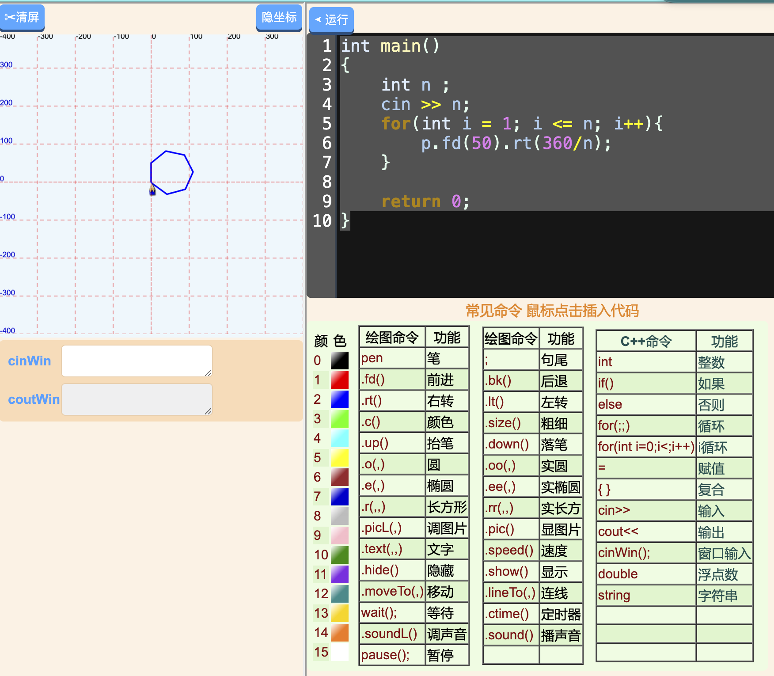Insert the .lineTo(,) command

(x=511, y=593)
